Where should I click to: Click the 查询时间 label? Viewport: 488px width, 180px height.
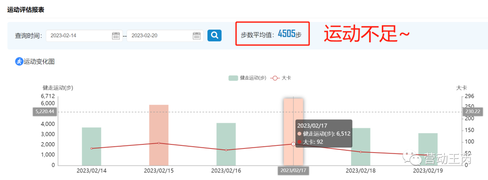tap(28, 36)
